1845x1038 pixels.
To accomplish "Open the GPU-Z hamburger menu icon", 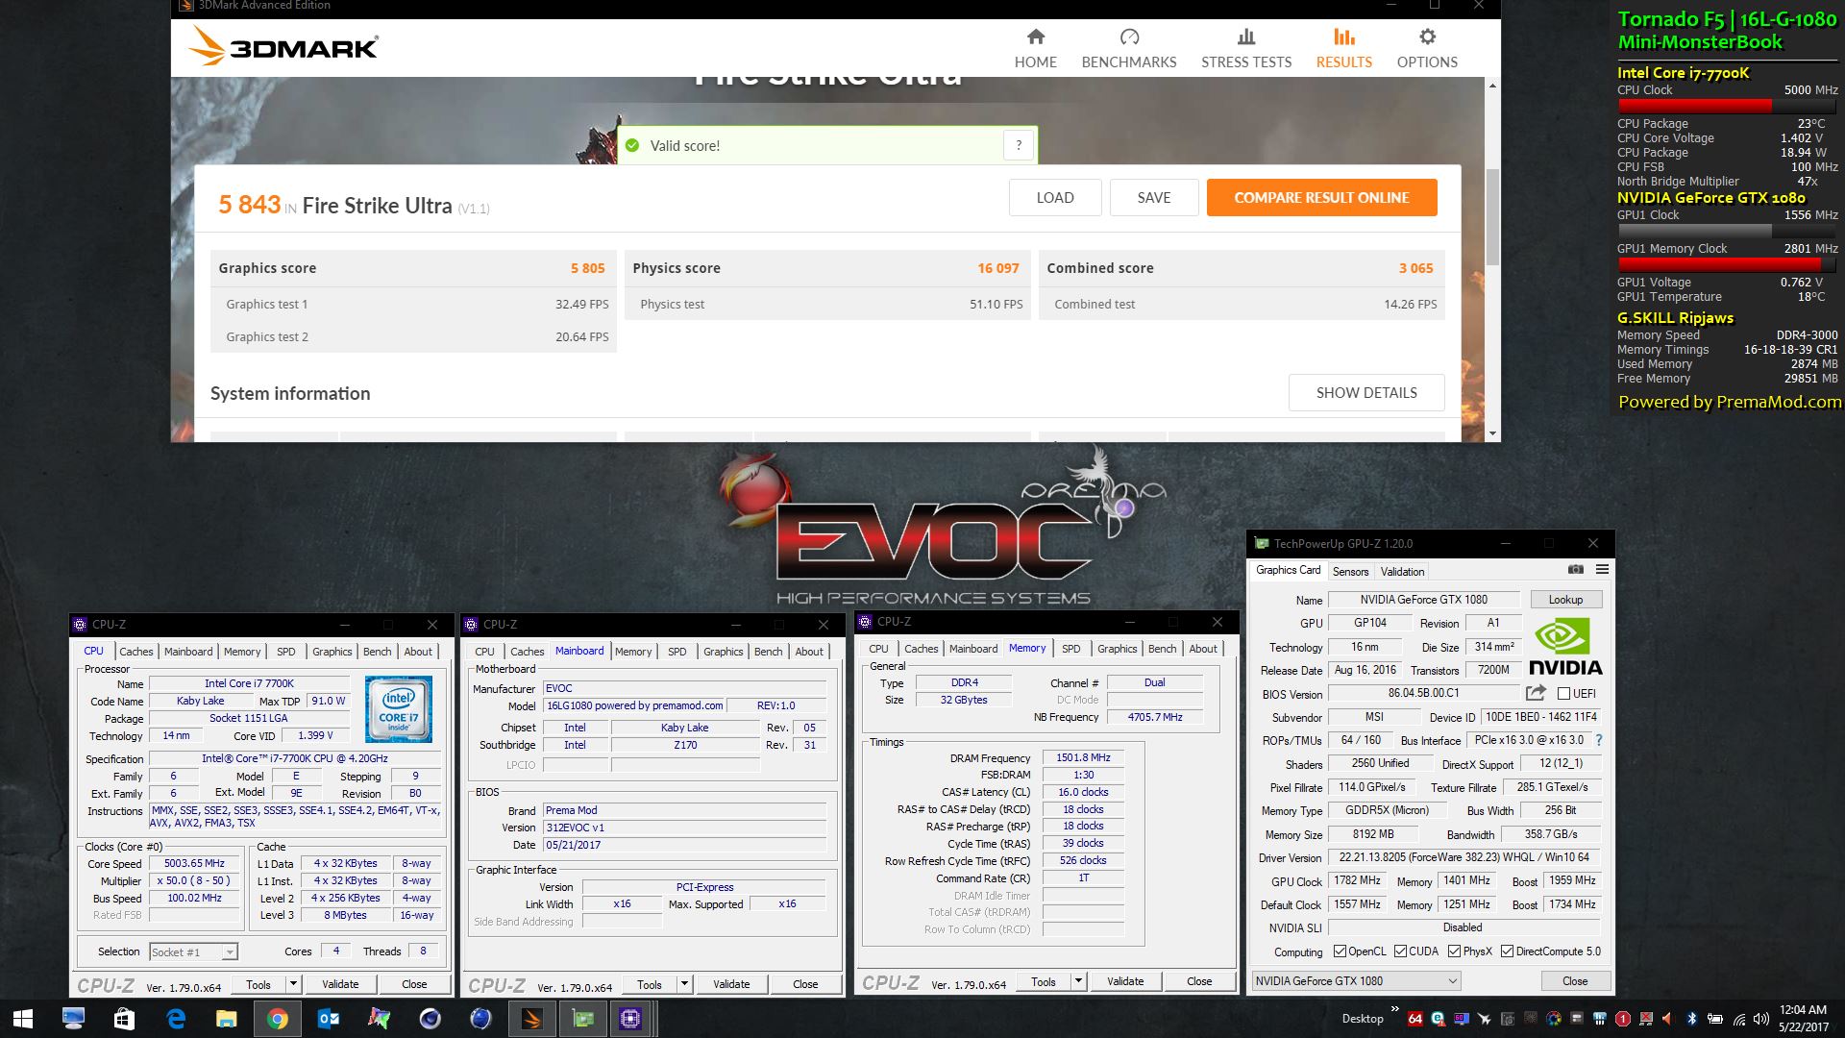I will coord(1602,570).
